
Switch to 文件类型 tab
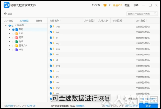(x=24, y=20)
